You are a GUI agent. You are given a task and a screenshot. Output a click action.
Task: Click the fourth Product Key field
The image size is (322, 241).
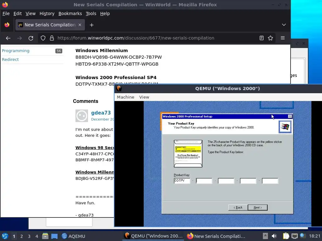[248, 181]
